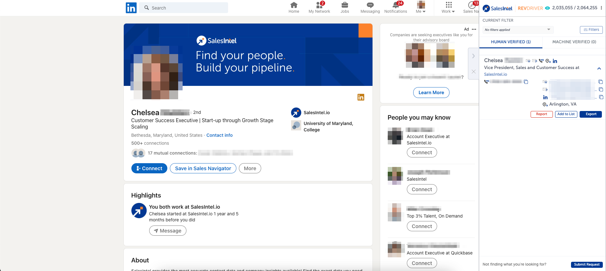Click Learn More on the ad

431,93
